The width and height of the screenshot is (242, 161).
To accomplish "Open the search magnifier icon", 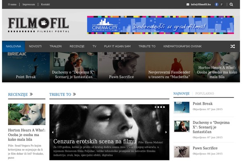I will coord(231,4).
